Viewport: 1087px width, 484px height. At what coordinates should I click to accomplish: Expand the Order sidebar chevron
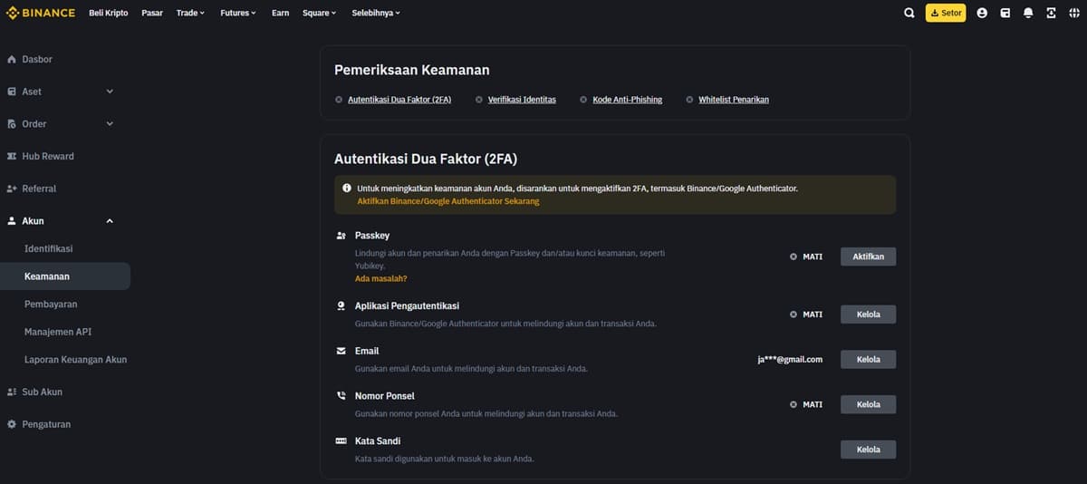(110, 124)
